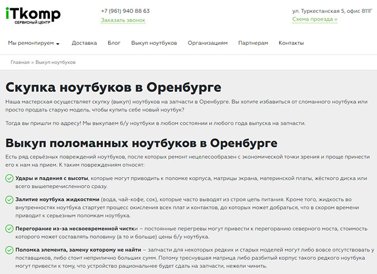Click the Выкуп ноутбуков breadcrumb
377x274 pixels.
55,62
